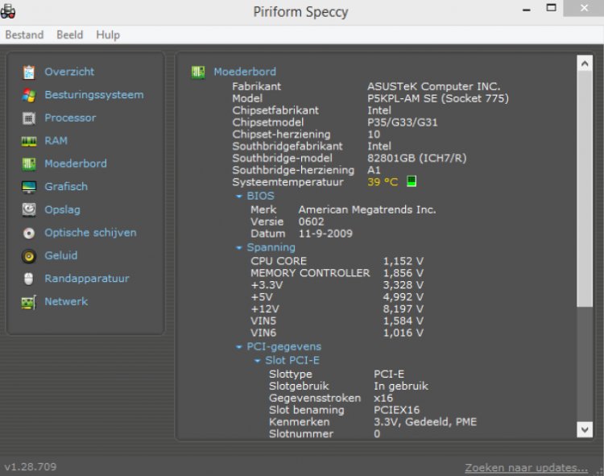Click the 82801GB (ICH7/R) value
Screen dimensions: 604x476
click(416, 158)
